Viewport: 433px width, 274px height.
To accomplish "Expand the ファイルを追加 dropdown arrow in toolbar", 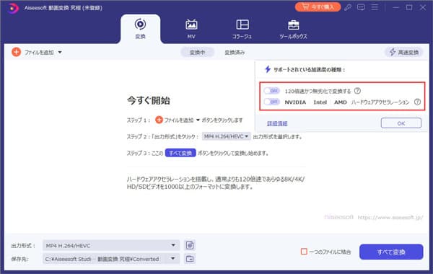I will [x=60, y=52].
